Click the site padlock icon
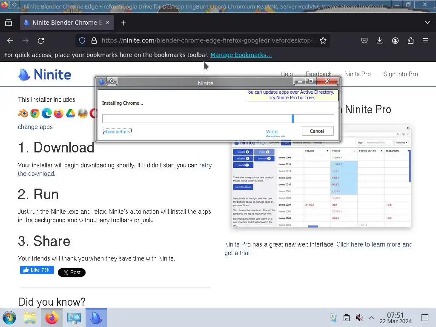This screenshot has width=436, height=327. point(94,40)
